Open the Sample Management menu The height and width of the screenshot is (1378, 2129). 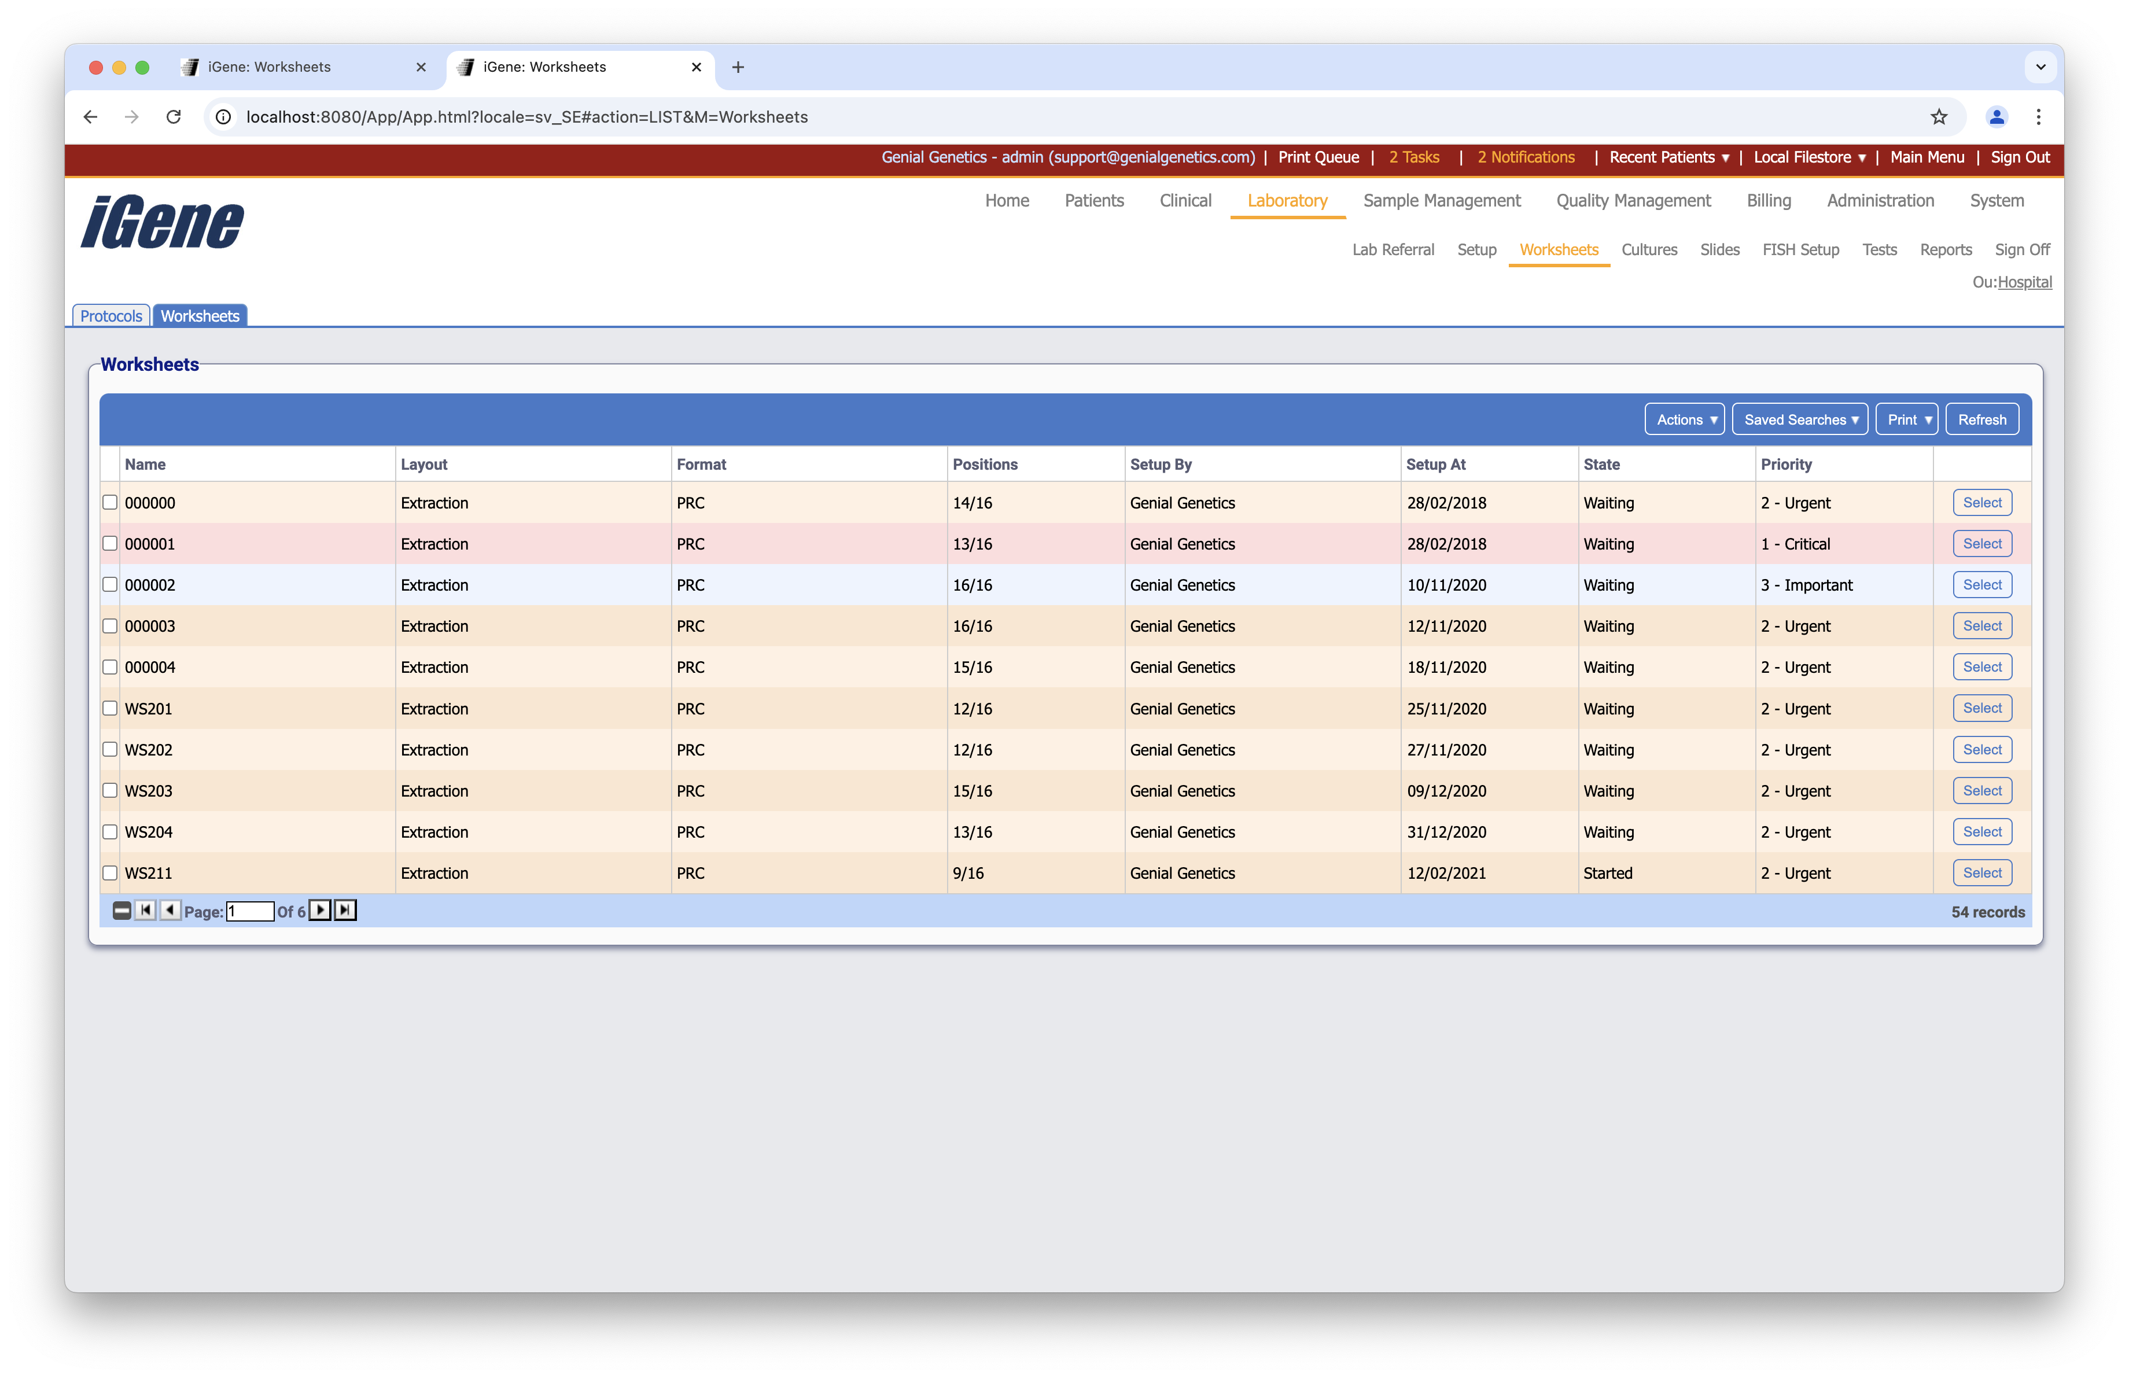(1441, 200)
